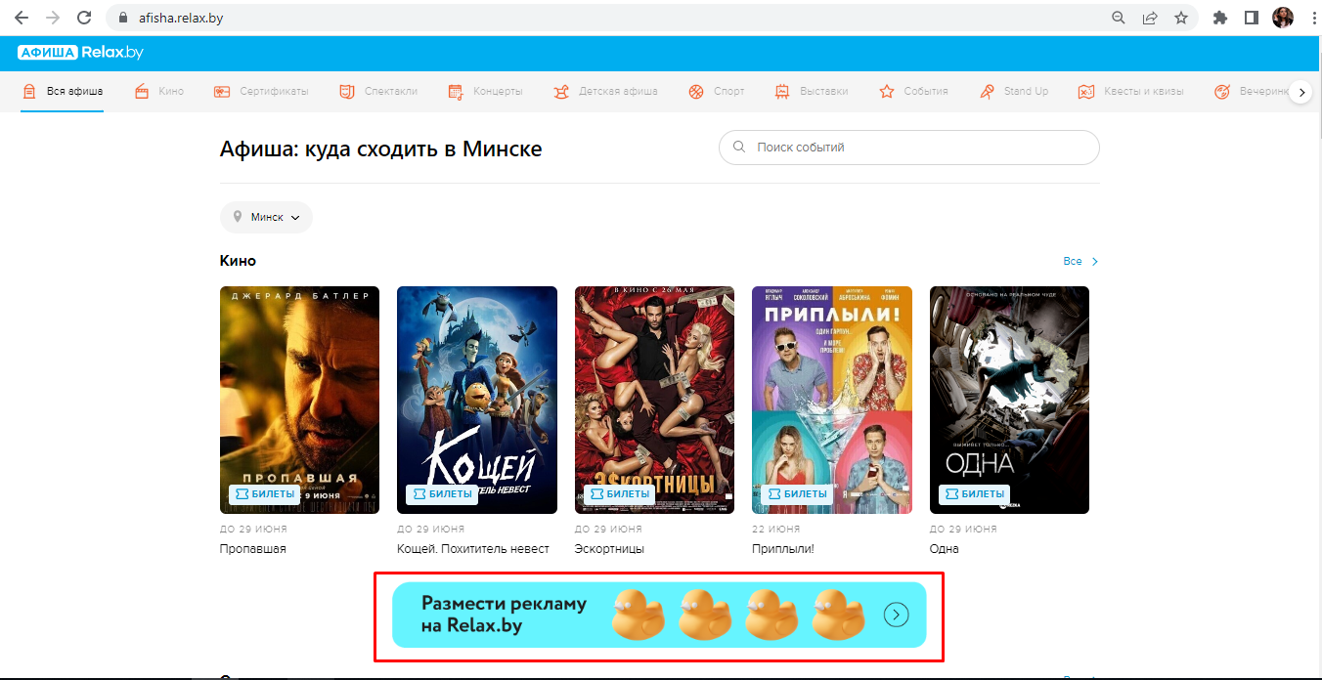Bookmark page with star icon

coord(1181,18)
